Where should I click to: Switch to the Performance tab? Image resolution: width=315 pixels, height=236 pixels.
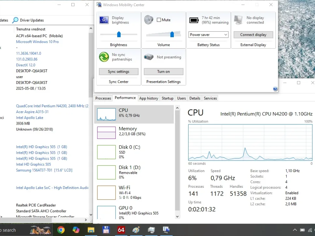[125, 98]
